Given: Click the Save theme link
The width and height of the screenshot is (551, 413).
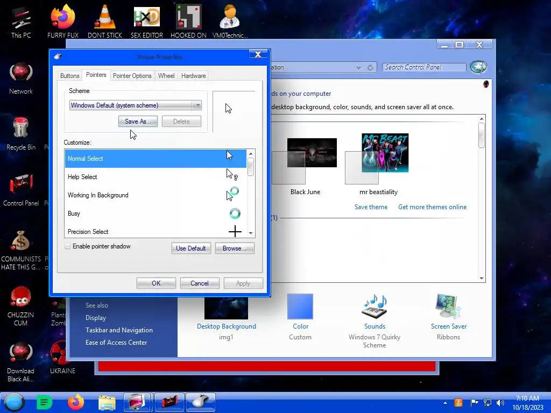Looking at the screenshot, I should point(371,207).
